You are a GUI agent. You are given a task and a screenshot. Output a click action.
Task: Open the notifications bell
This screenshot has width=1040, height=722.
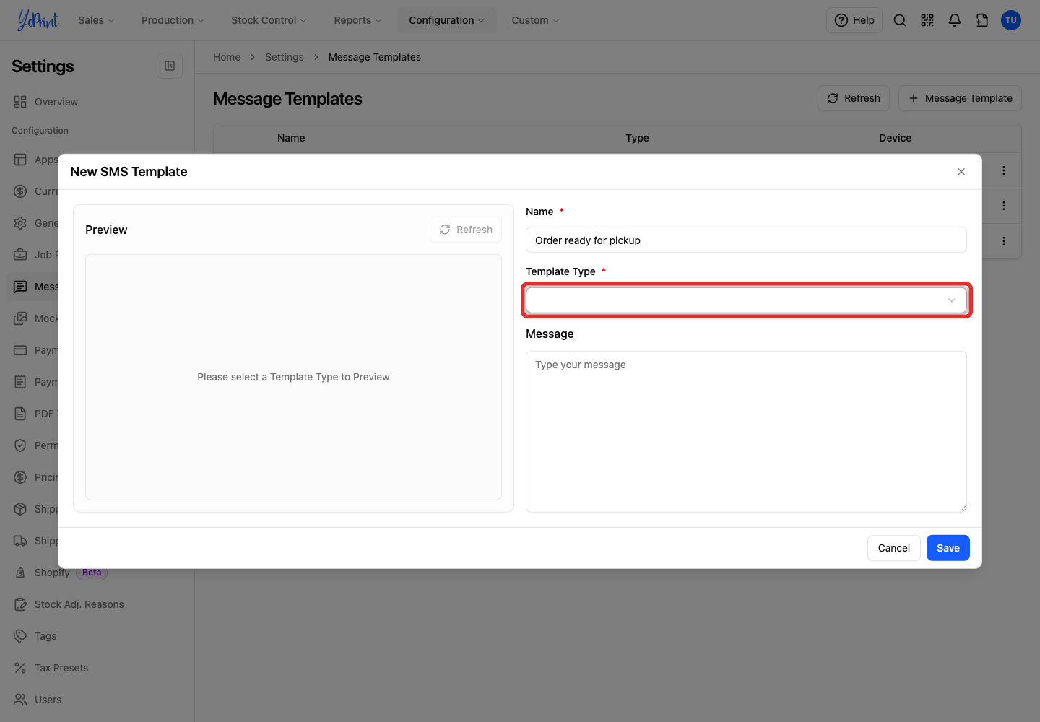955,20
